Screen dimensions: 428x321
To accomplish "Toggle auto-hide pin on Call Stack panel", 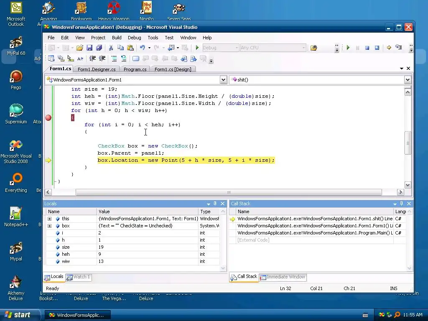I will (x=401, y=204).
